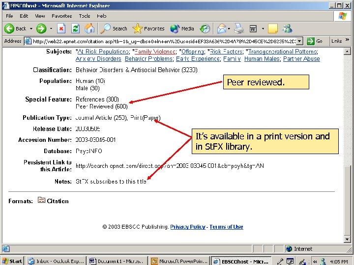This screenshot has height=265, width=354.
Task: Expand hidden tray icons chevron
Action: coord(315,262)
